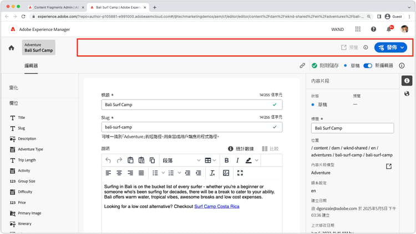Viewport: 416px width, 234px height.
Task: Open the Adventure model in new window
Action: [x=389, y=167]
